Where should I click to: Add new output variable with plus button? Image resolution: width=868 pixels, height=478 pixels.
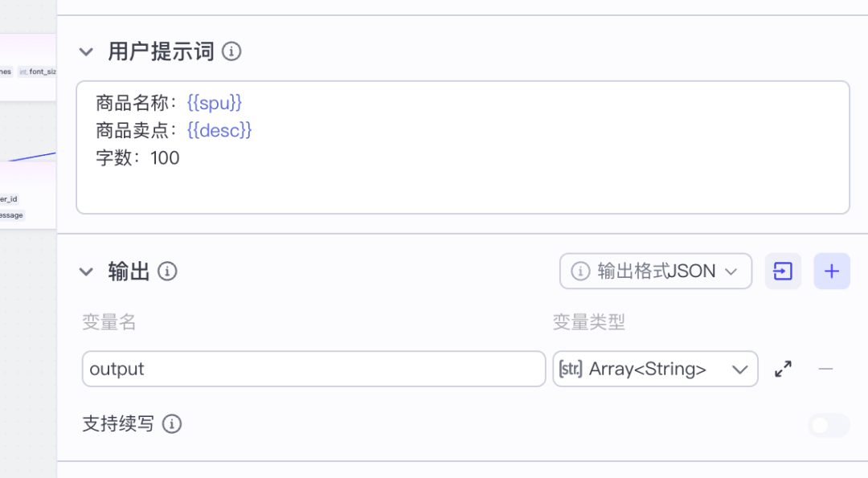[832, 272]
